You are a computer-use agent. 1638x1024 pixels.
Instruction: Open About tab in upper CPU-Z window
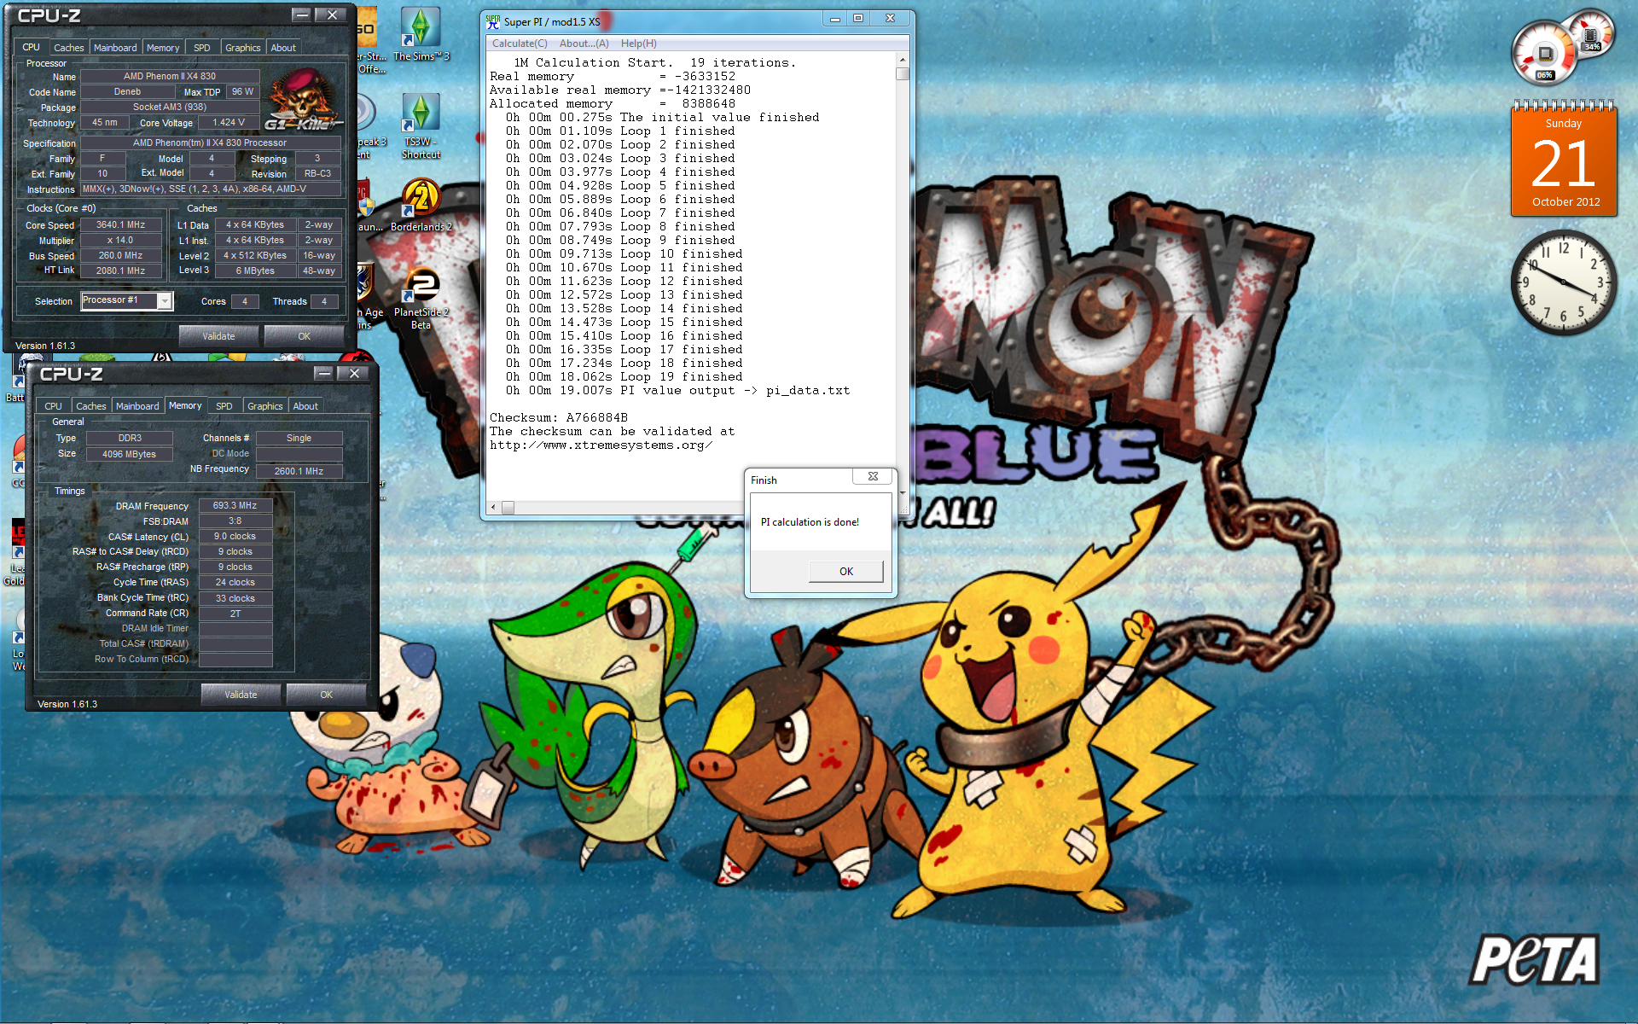(283, 48)
